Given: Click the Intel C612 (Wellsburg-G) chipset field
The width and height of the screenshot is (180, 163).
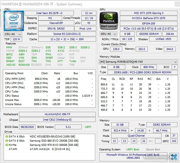Looking at the screenshot, I should pos(57,119).
